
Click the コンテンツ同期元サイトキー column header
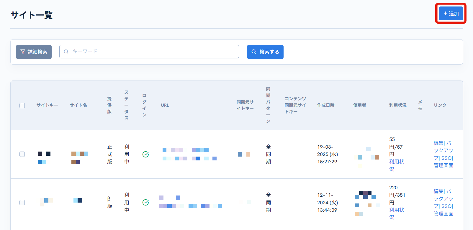tap(295, 105)
